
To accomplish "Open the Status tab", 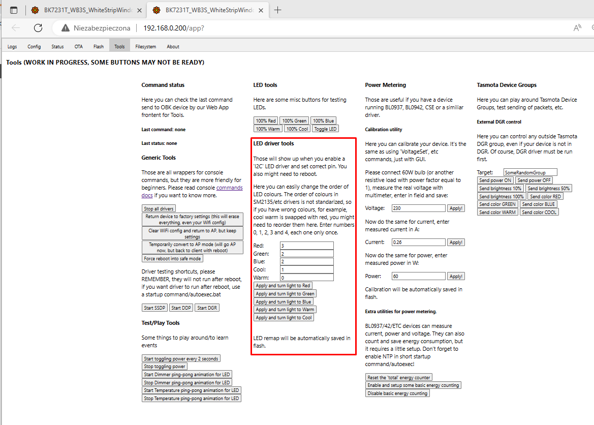I will tap(57, 47).
